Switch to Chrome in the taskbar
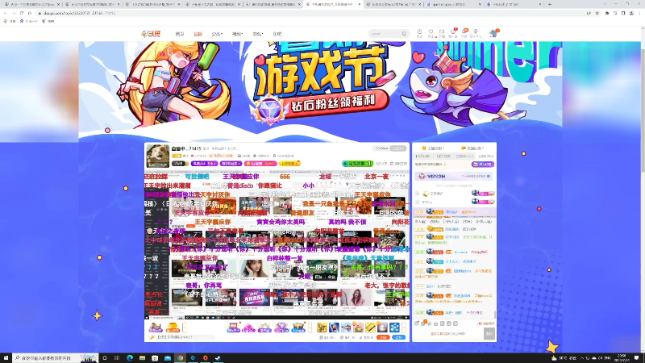 (180, 358)
